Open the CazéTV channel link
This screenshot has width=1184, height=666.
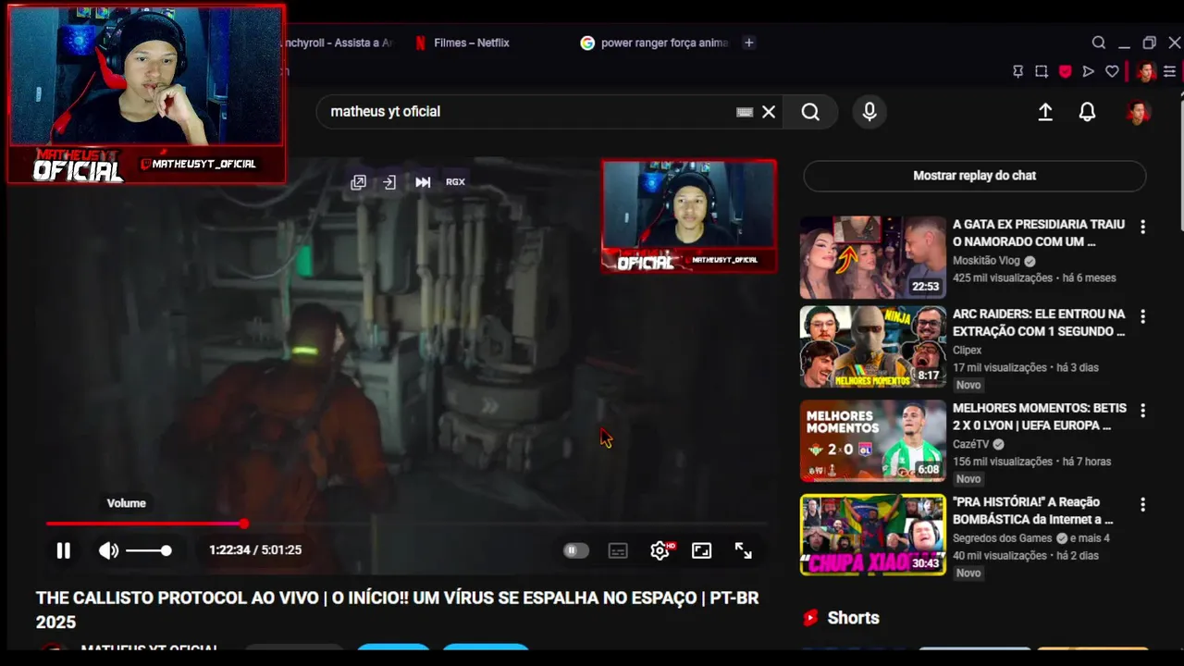click(x=971, y=444)
